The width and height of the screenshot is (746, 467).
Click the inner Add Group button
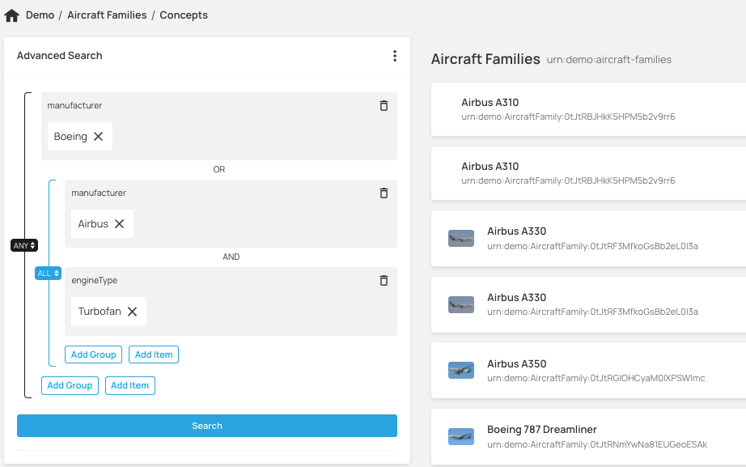(x=93, y=354)
